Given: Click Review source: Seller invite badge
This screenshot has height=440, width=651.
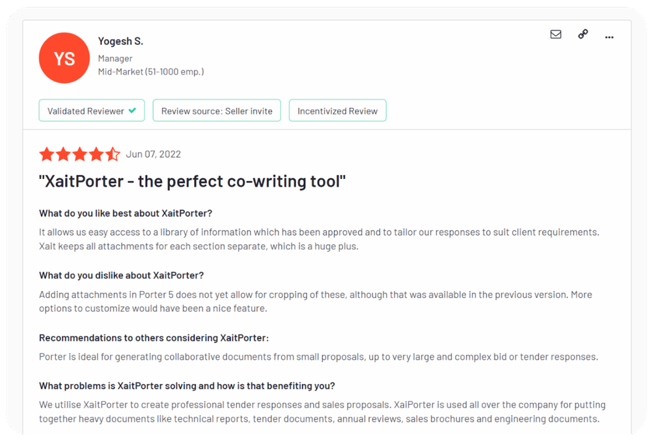Looking at the screenshot, I should pos(217,111).
